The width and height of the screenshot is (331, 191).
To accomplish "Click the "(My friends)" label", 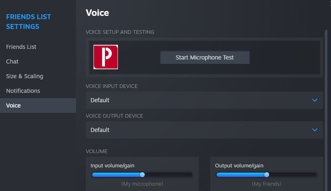I will point(266,184).
